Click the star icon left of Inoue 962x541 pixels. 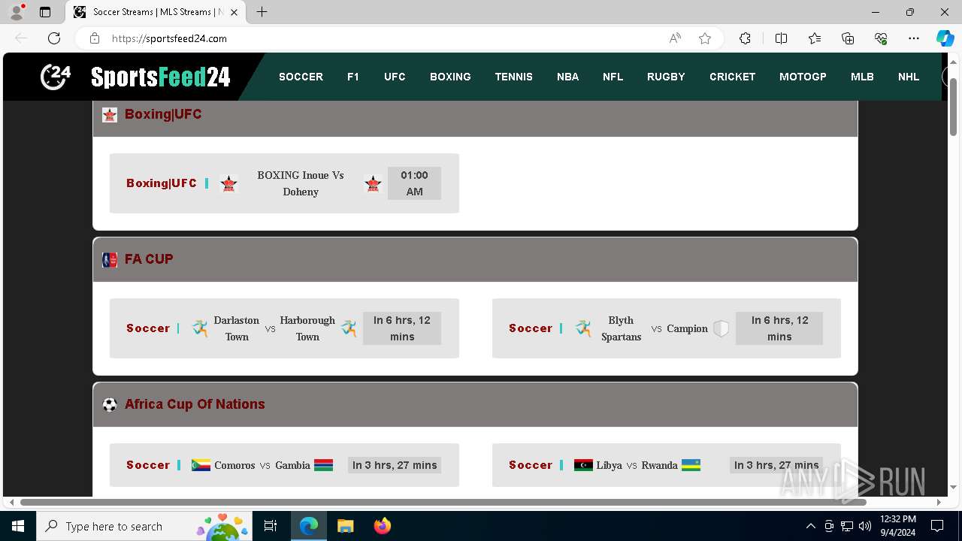[229, 183]
